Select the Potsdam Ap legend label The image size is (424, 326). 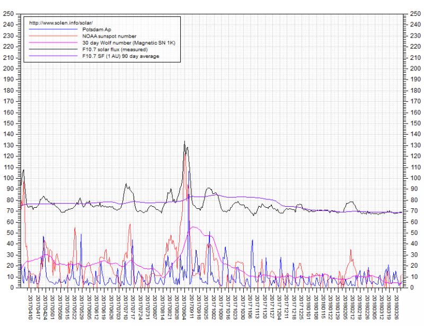click(96, 30)
